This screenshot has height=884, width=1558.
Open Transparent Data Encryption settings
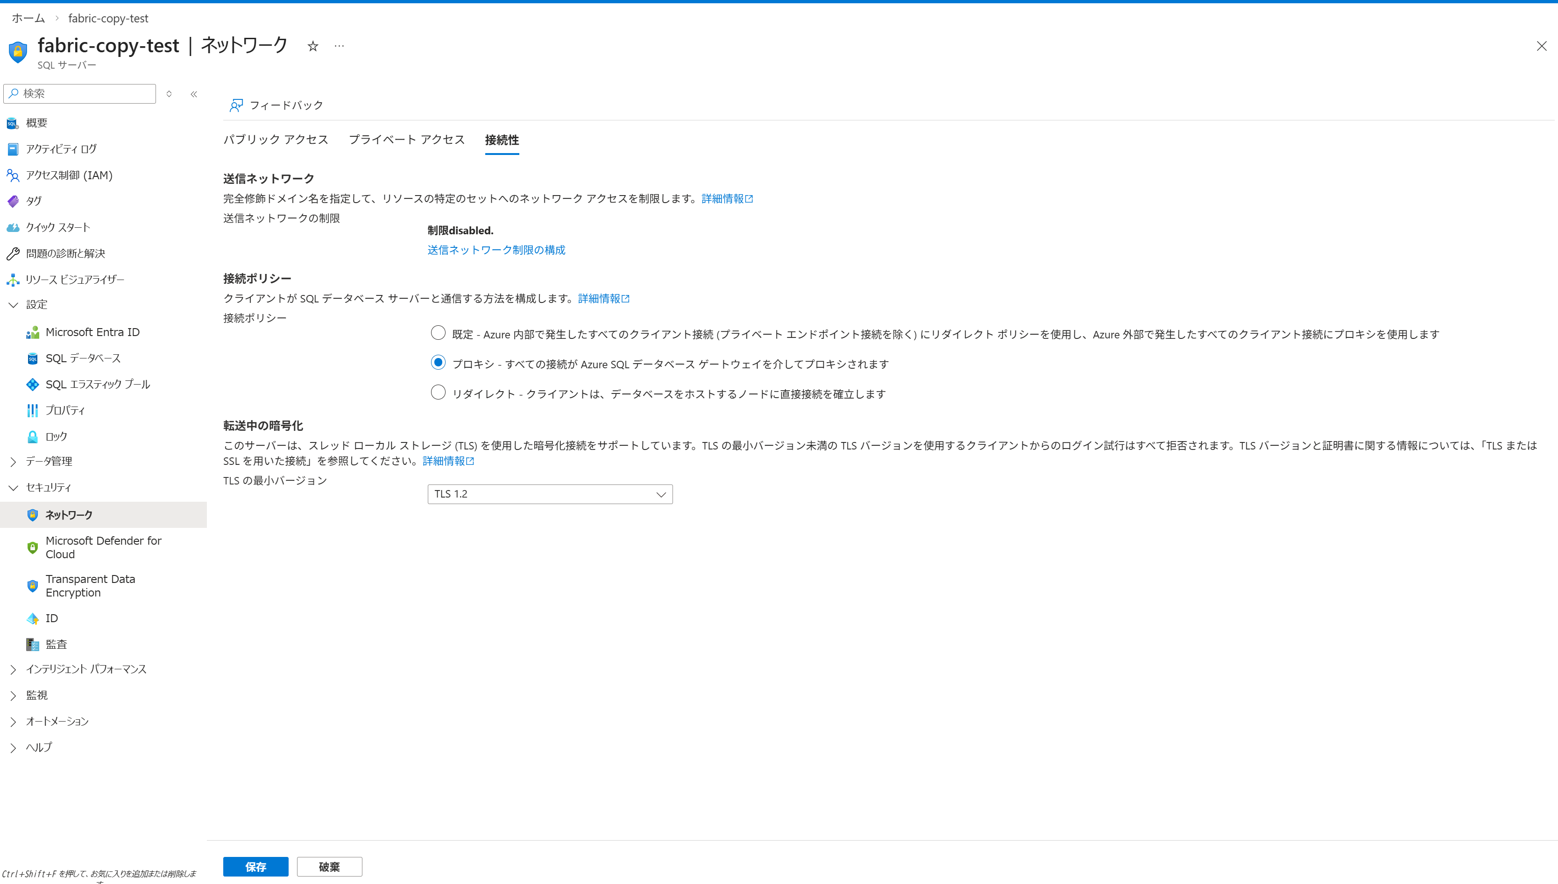coord(90,585)
